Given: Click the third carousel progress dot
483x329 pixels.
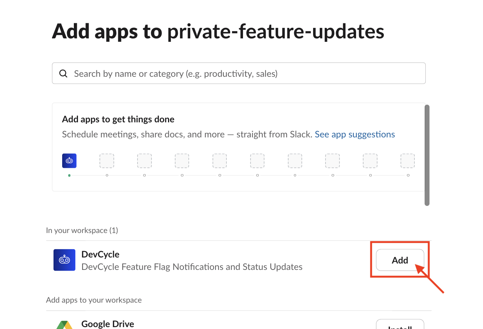Looking at the screenshot, I should point(145,175).
